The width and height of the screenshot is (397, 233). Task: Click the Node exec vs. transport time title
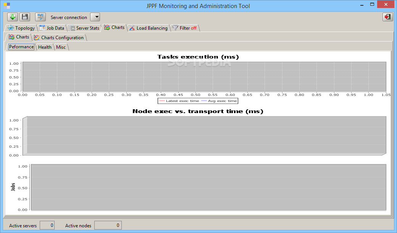coord(198,111)
